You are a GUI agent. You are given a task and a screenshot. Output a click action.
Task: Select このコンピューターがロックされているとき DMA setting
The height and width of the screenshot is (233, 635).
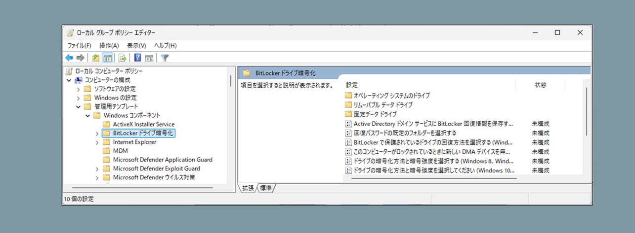(431, 152)
